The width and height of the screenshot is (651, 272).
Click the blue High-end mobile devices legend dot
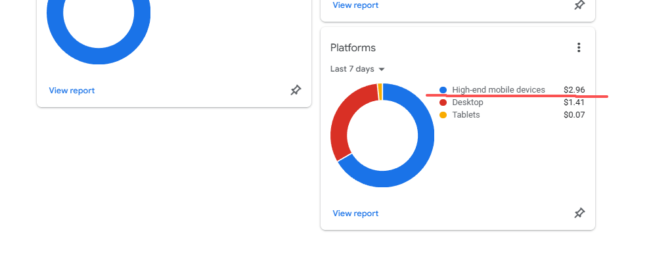(443, 90)
